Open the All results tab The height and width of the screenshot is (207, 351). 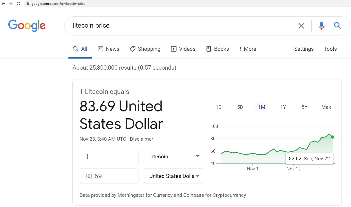coord(80,49)
